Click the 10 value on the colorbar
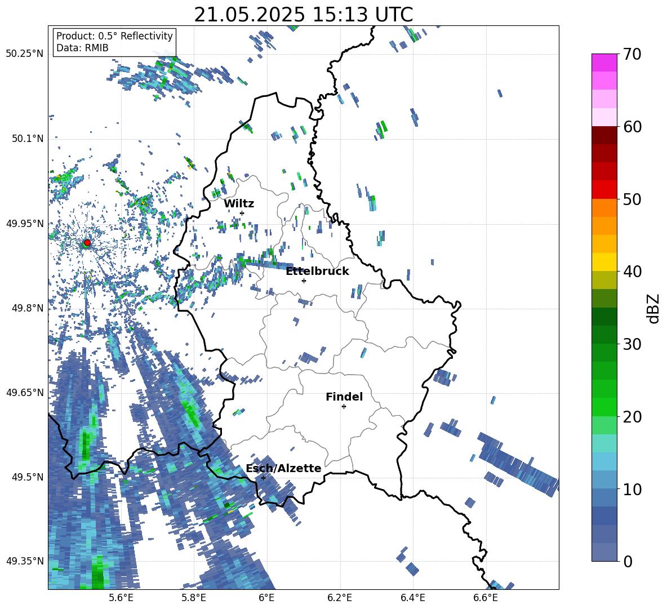The image size is (667, 609). [632, 489]
